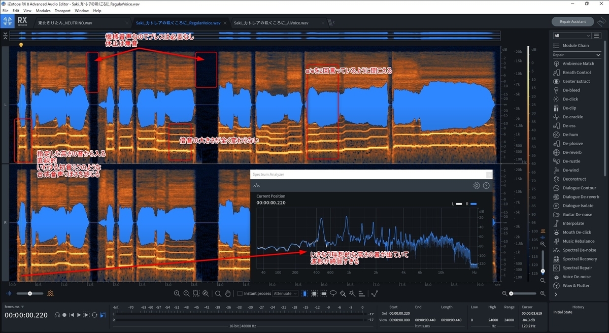Open the Center Extract module
This screenshot has height=333, width=609.
point(576,81)
